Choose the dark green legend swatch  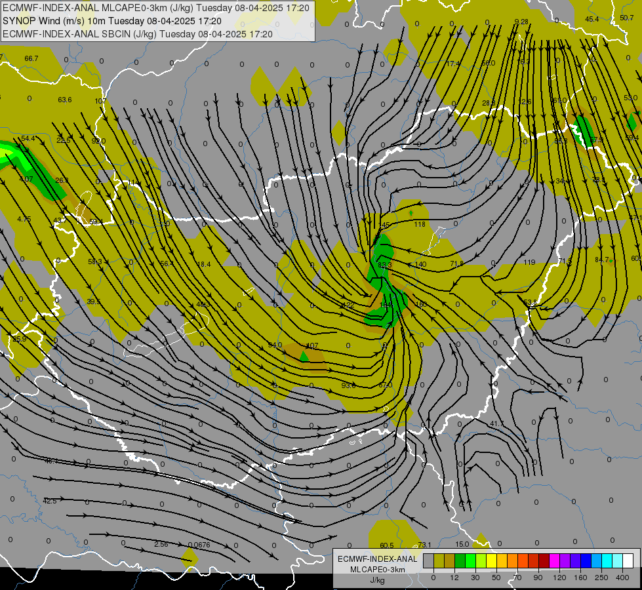[460, 561]
